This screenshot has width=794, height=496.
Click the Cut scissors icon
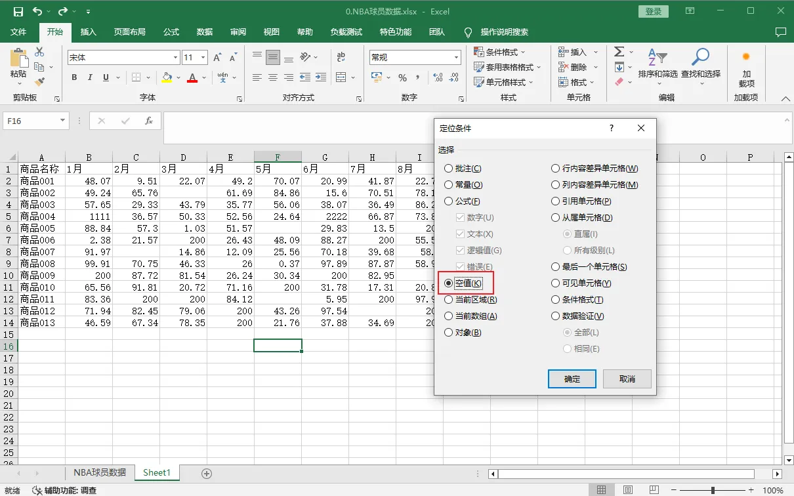pyautogui.click(x=39, y=52)
